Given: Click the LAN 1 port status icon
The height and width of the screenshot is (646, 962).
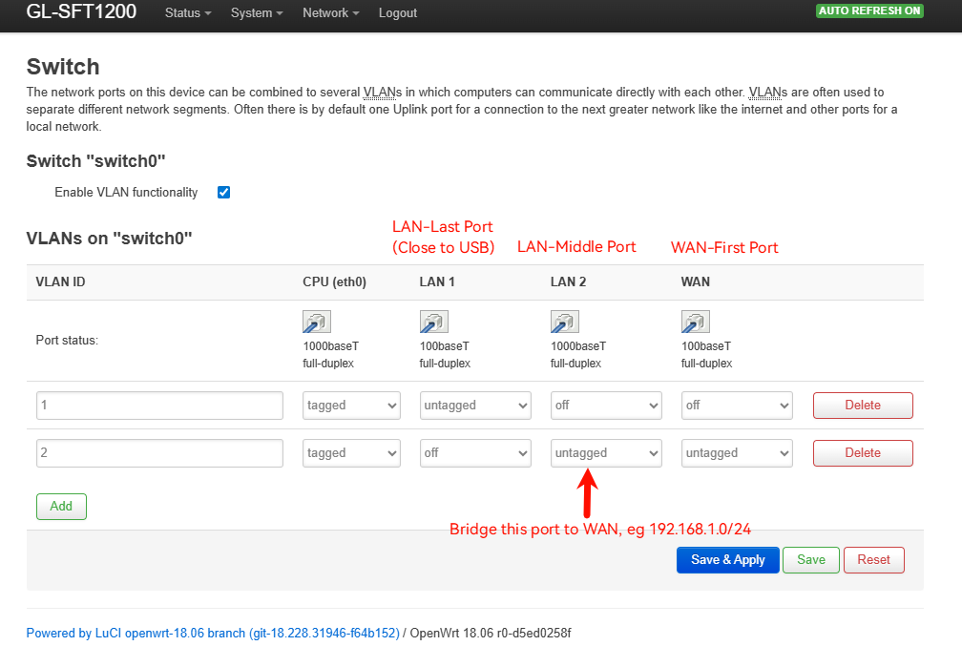Looking at the screenshot, I should click(x=433, y=322).
